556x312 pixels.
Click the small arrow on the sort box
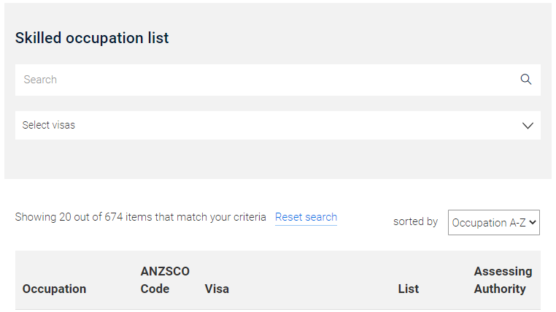pyautogui.click(x=533, y=223)
